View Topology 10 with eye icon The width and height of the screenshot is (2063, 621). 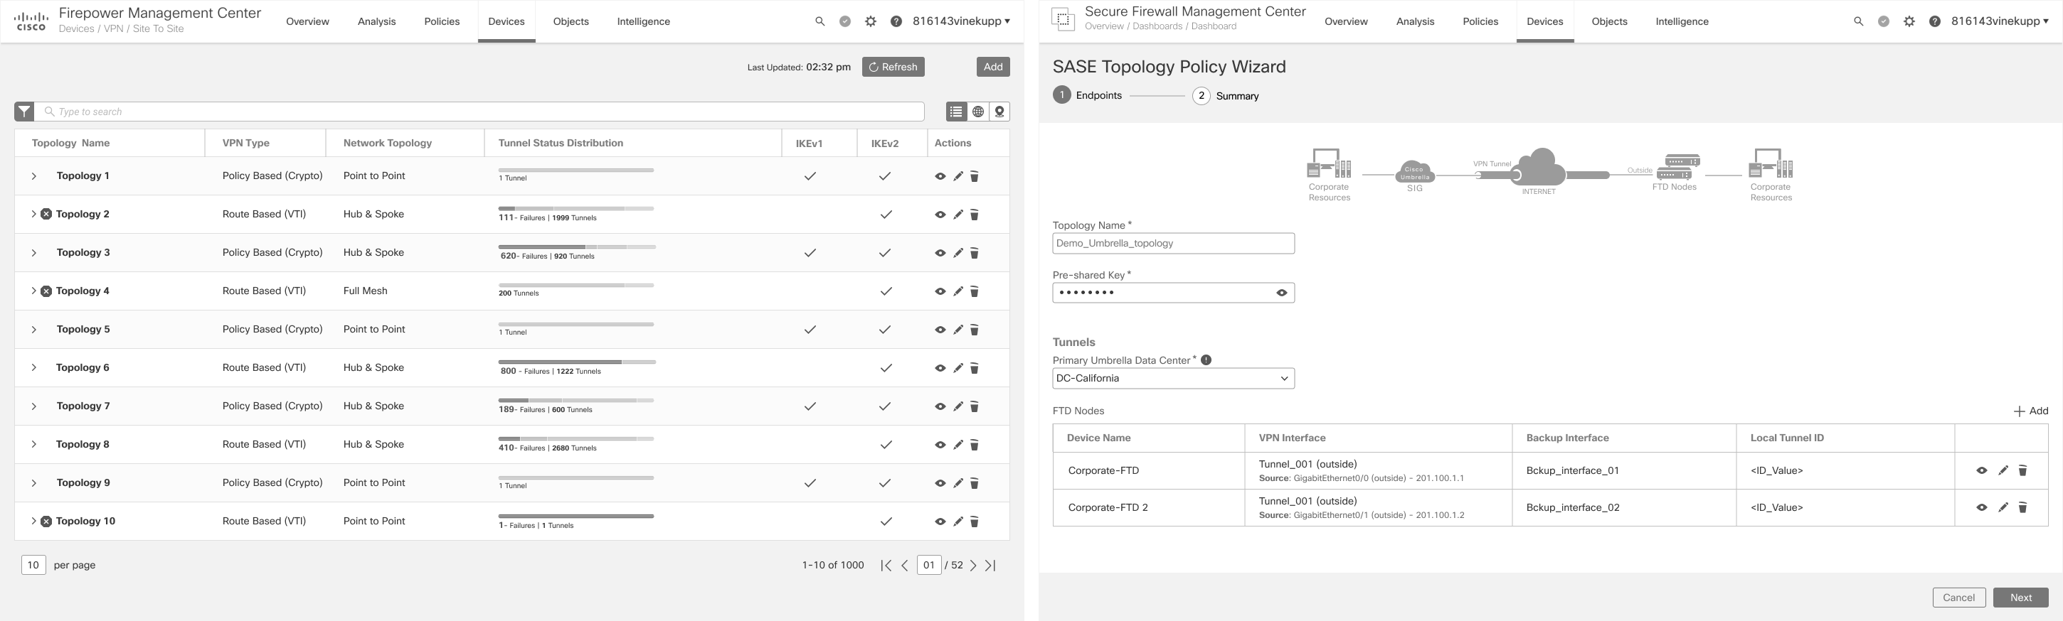point(940,522)
